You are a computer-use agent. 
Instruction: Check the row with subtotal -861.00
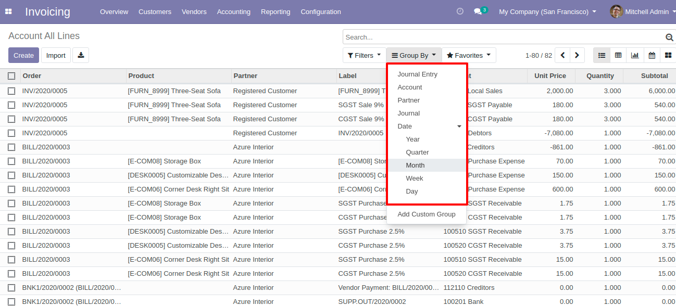[x=11, y=147]
